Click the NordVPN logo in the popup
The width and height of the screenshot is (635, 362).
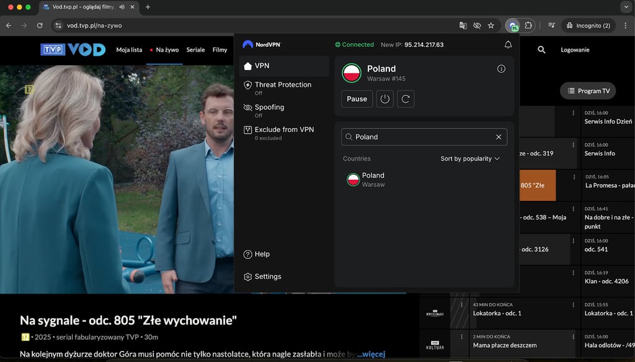262,45
